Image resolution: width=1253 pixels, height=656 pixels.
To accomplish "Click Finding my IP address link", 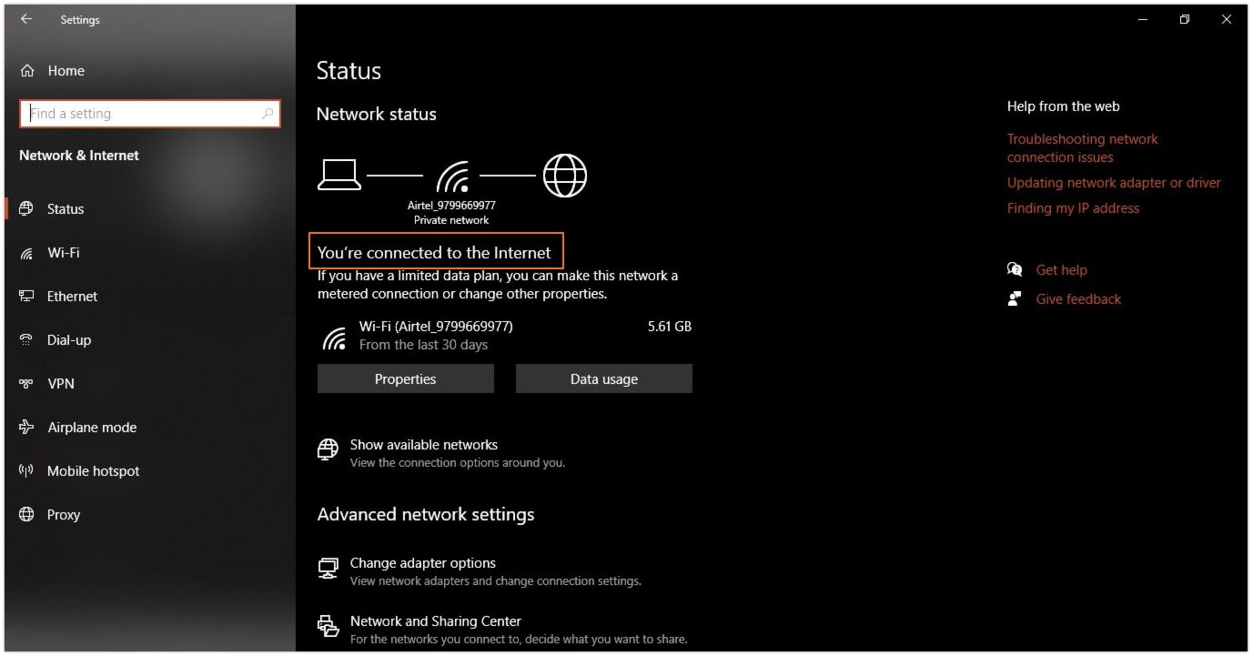I will click(x=1073, y=207).
